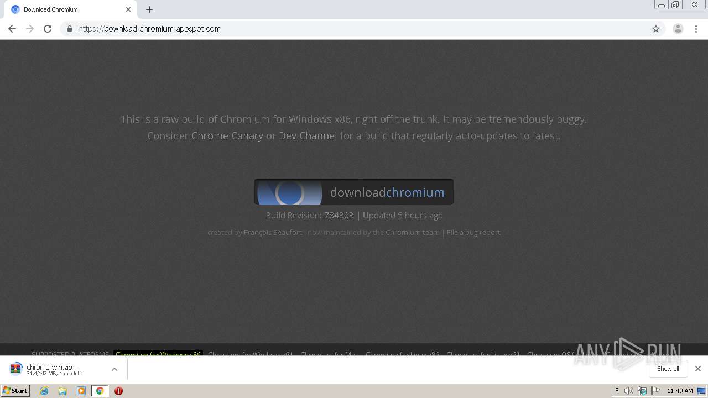The image size is (708, 398).
Task: Go back using the browser back arrow
Action: (x=12, y=29)
